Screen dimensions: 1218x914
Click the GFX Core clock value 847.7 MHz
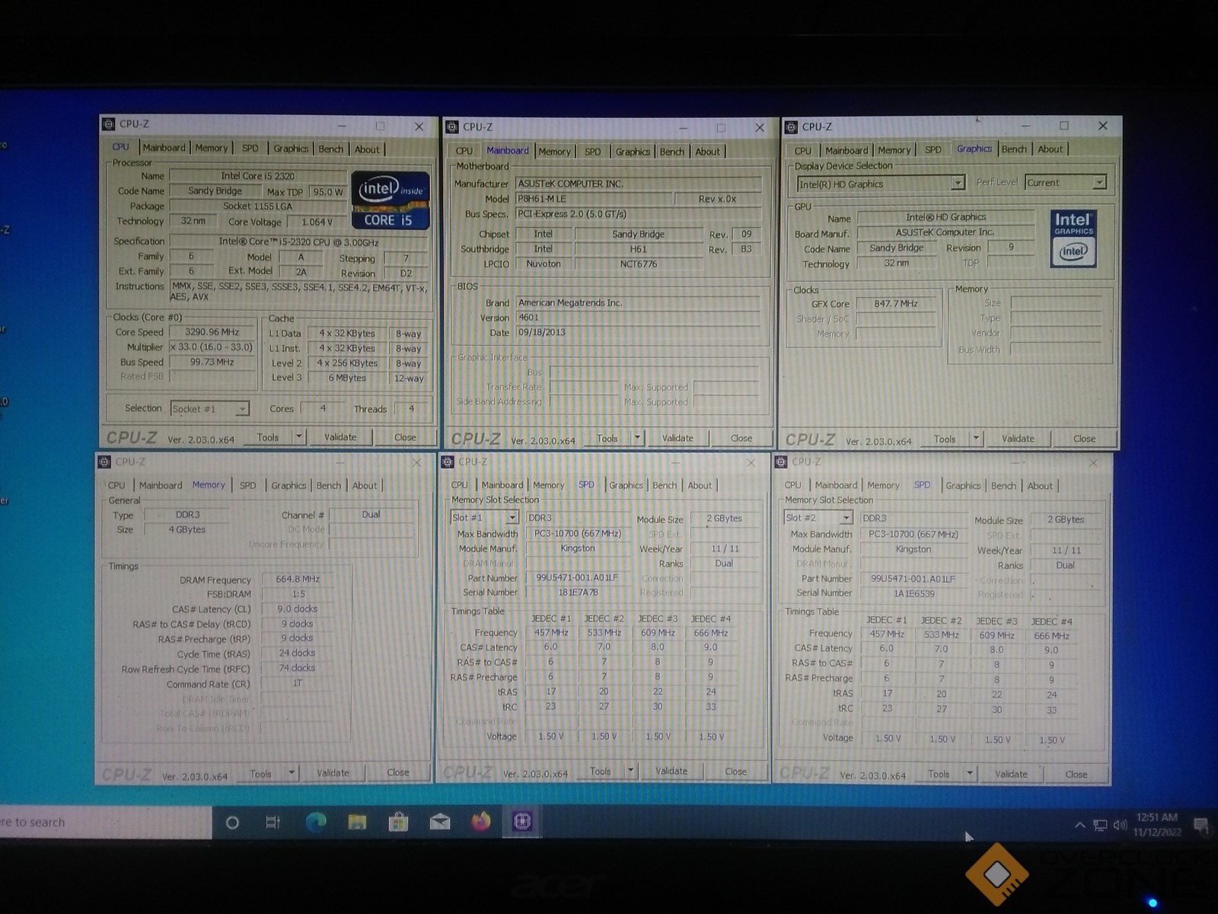click(x=896, y=304)
